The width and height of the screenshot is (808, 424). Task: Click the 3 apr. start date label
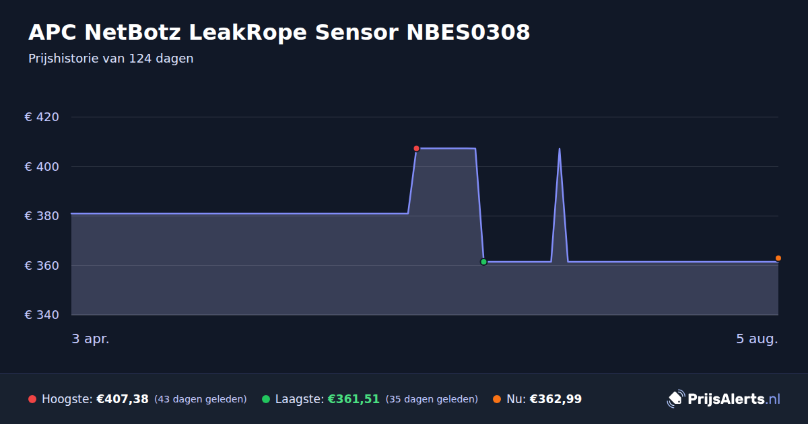pos(90,339)
